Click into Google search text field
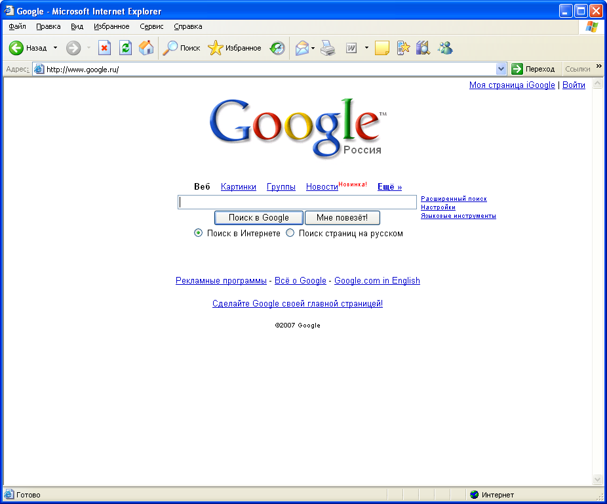This screenshot has width=607, height=504. point(298,202)
